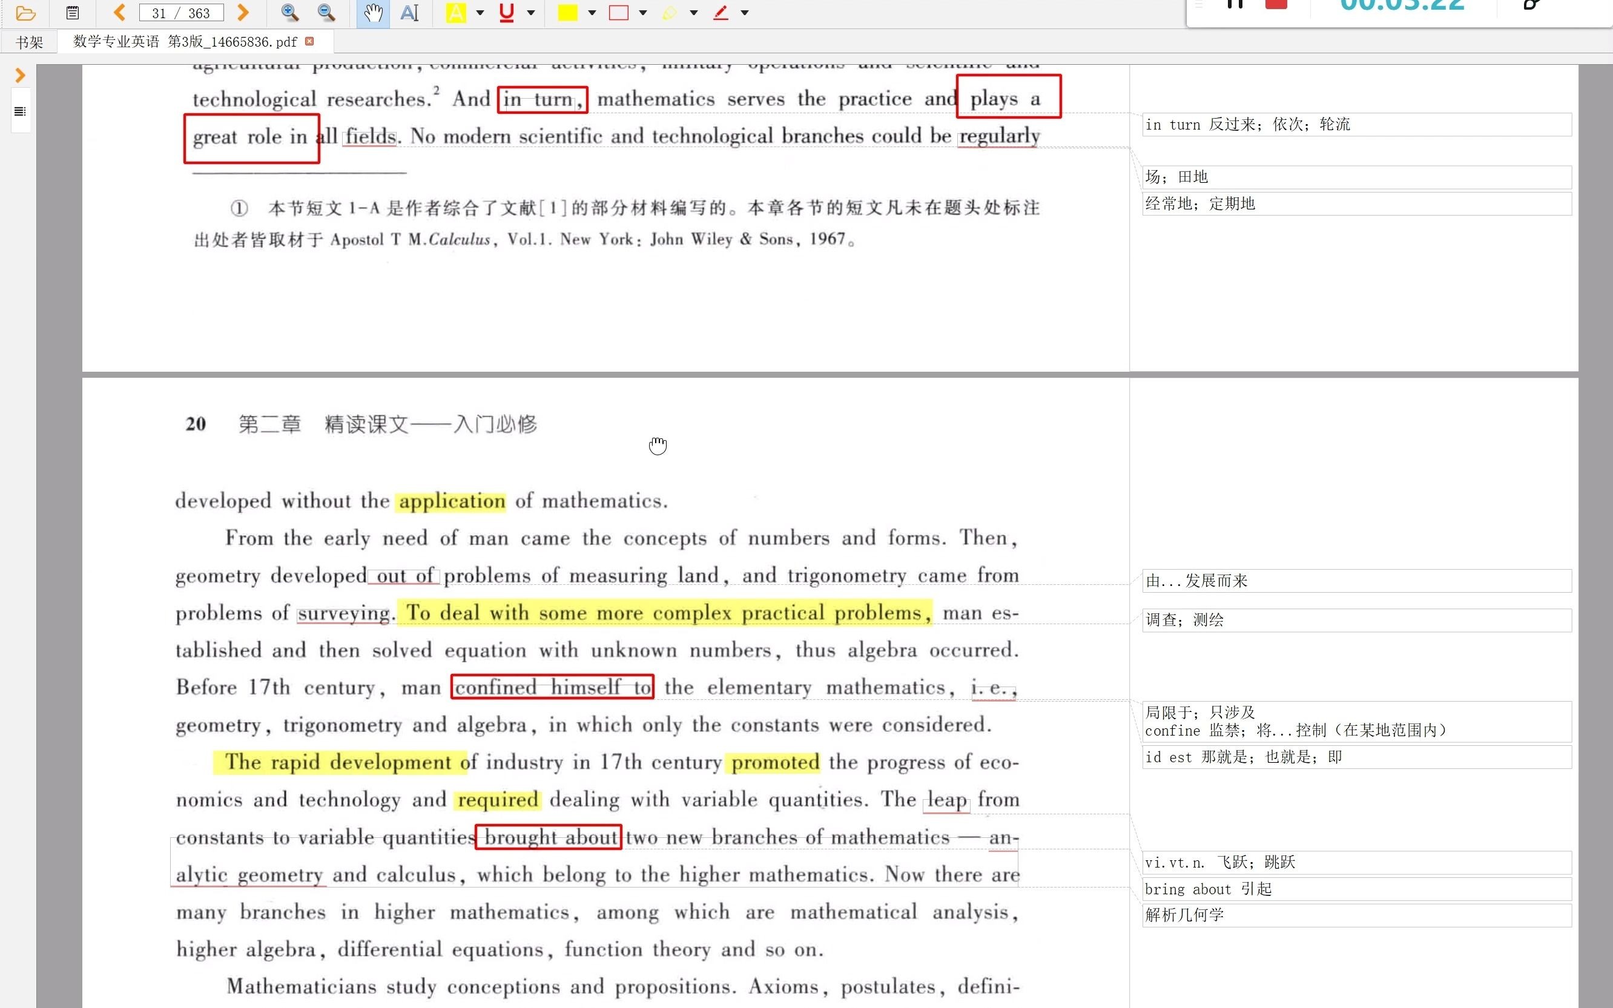Screen dimensions: 1613x1008
Task: Click the red box around 'great role in'
Action: (252, 139)
